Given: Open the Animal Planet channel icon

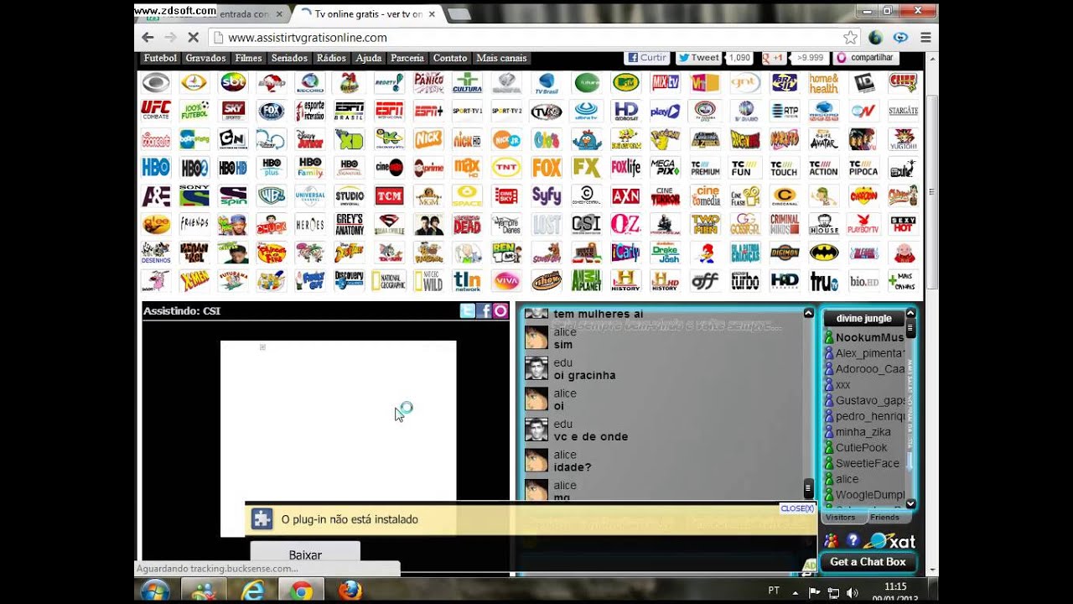Looking at the screenshot, I should point(586,280).
